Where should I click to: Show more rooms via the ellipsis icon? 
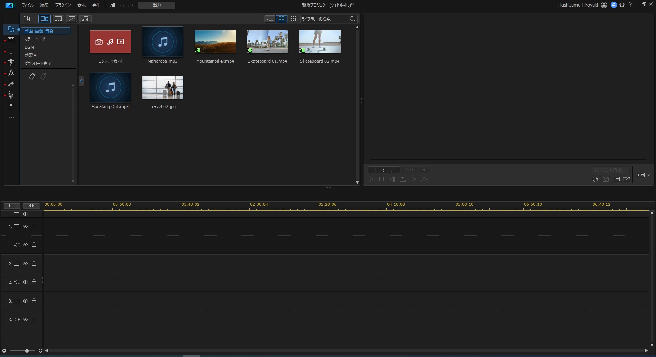point(11,117)
